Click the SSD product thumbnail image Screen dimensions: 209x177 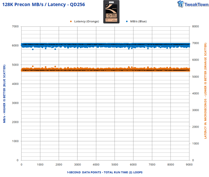tap(111, 12)
